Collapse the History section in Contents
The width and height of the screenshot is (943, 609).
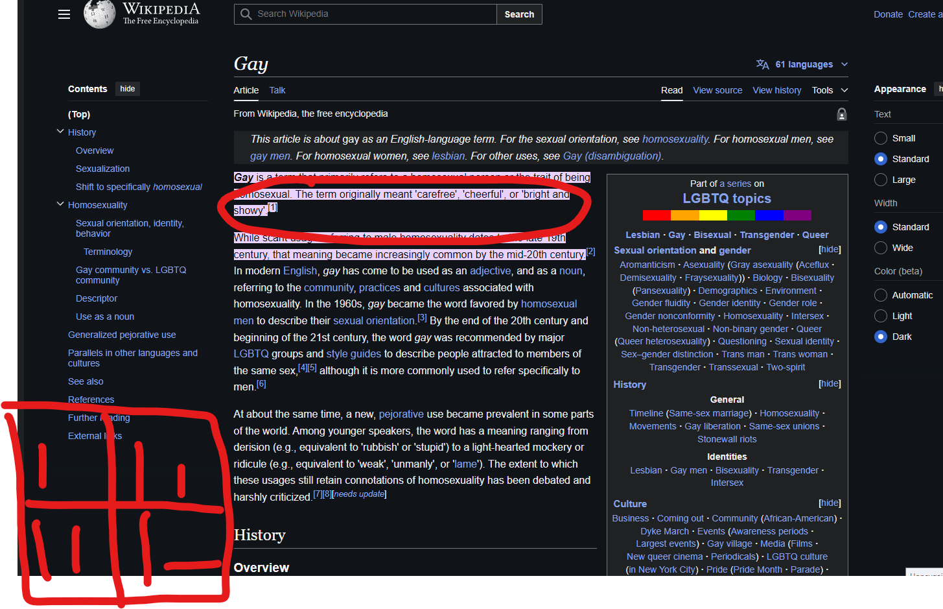pyautogui.click(x=60, y=132)
